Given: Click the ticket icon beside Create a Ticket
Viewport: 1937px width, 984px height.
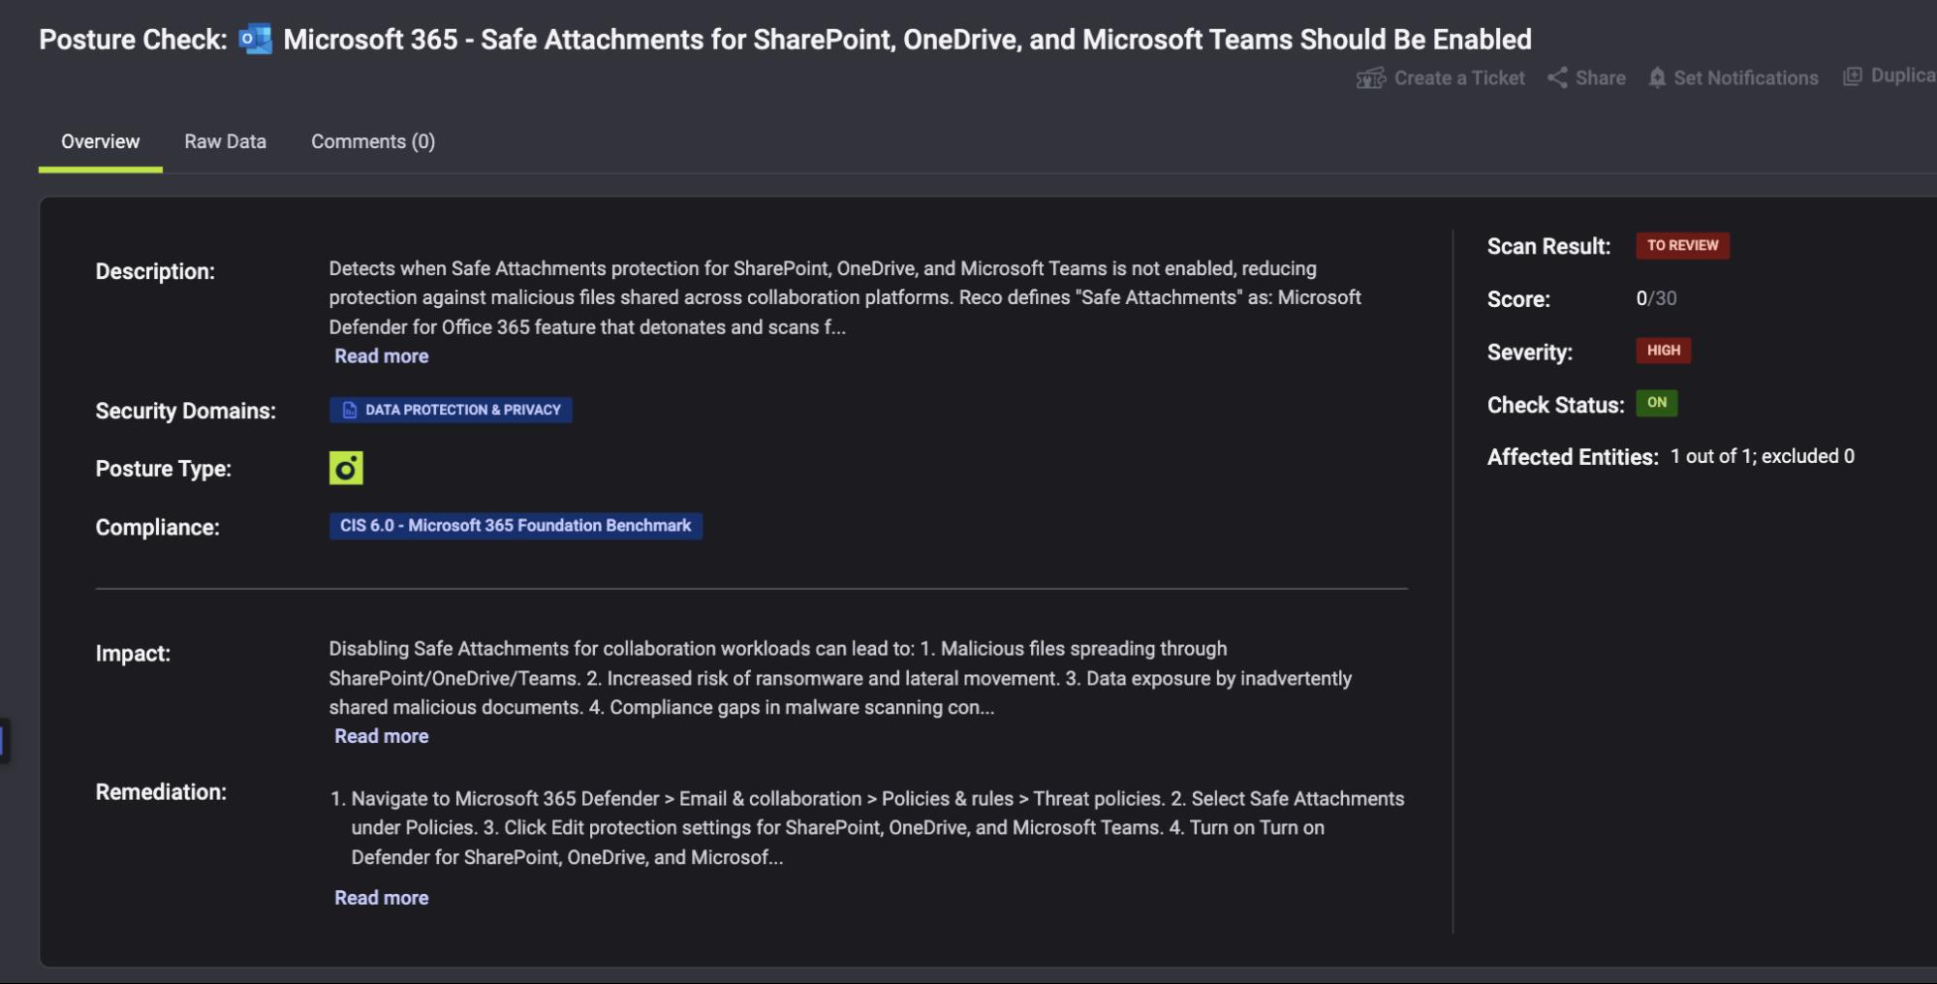Looking at the screenshot, I should [1369, 78].
